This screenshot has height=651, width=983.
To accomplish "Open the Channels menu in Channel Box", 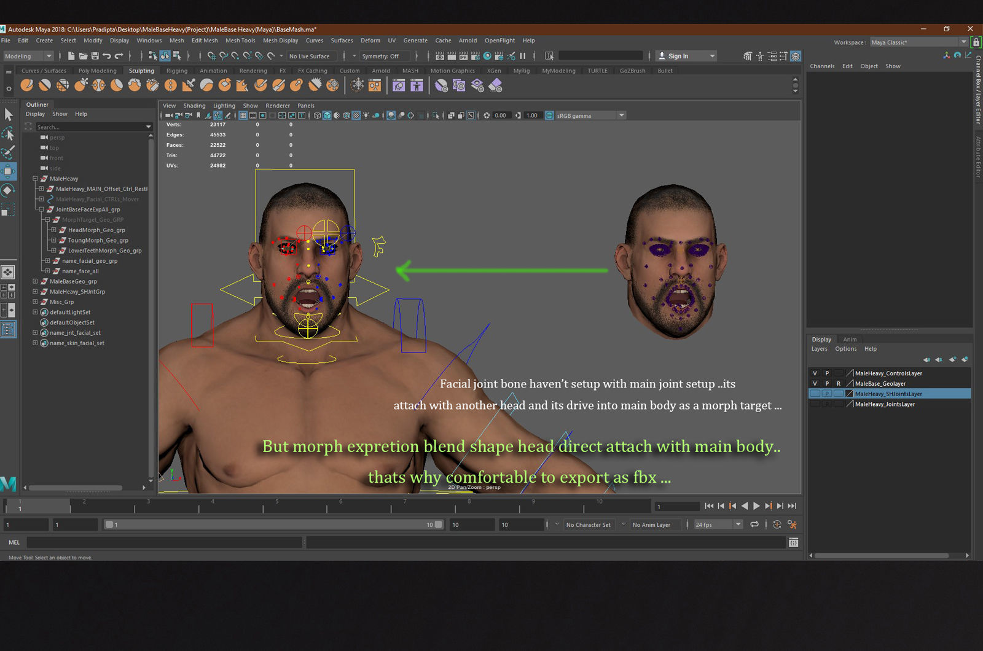I will click(x=822, y=66).
